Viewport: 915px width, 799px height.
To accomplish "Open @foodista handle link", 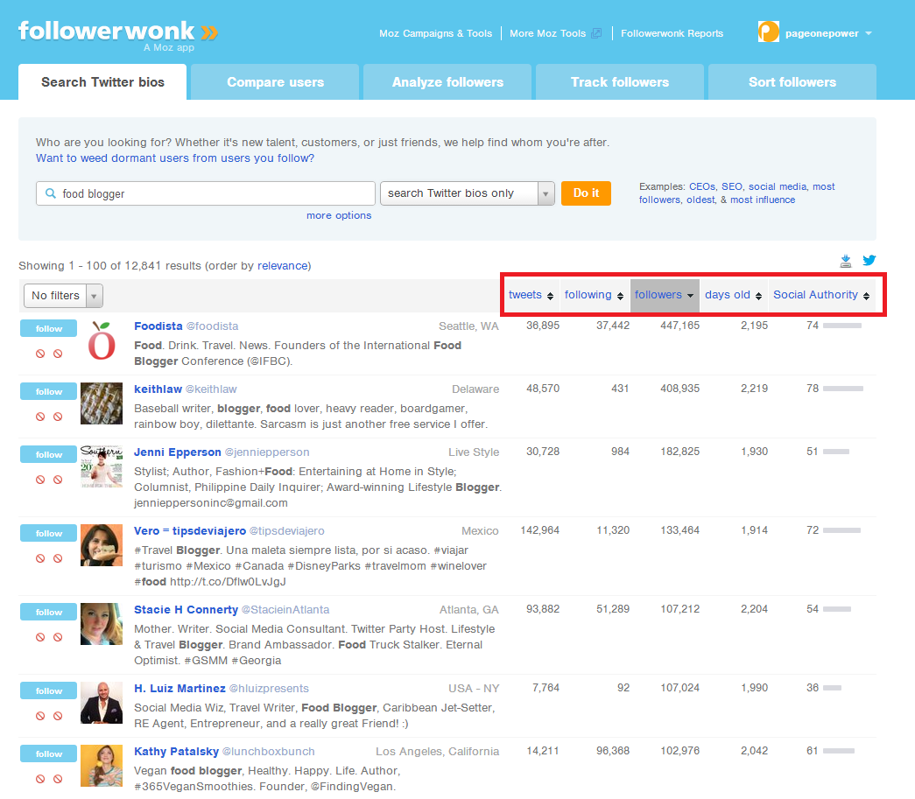I will (212, 326).
